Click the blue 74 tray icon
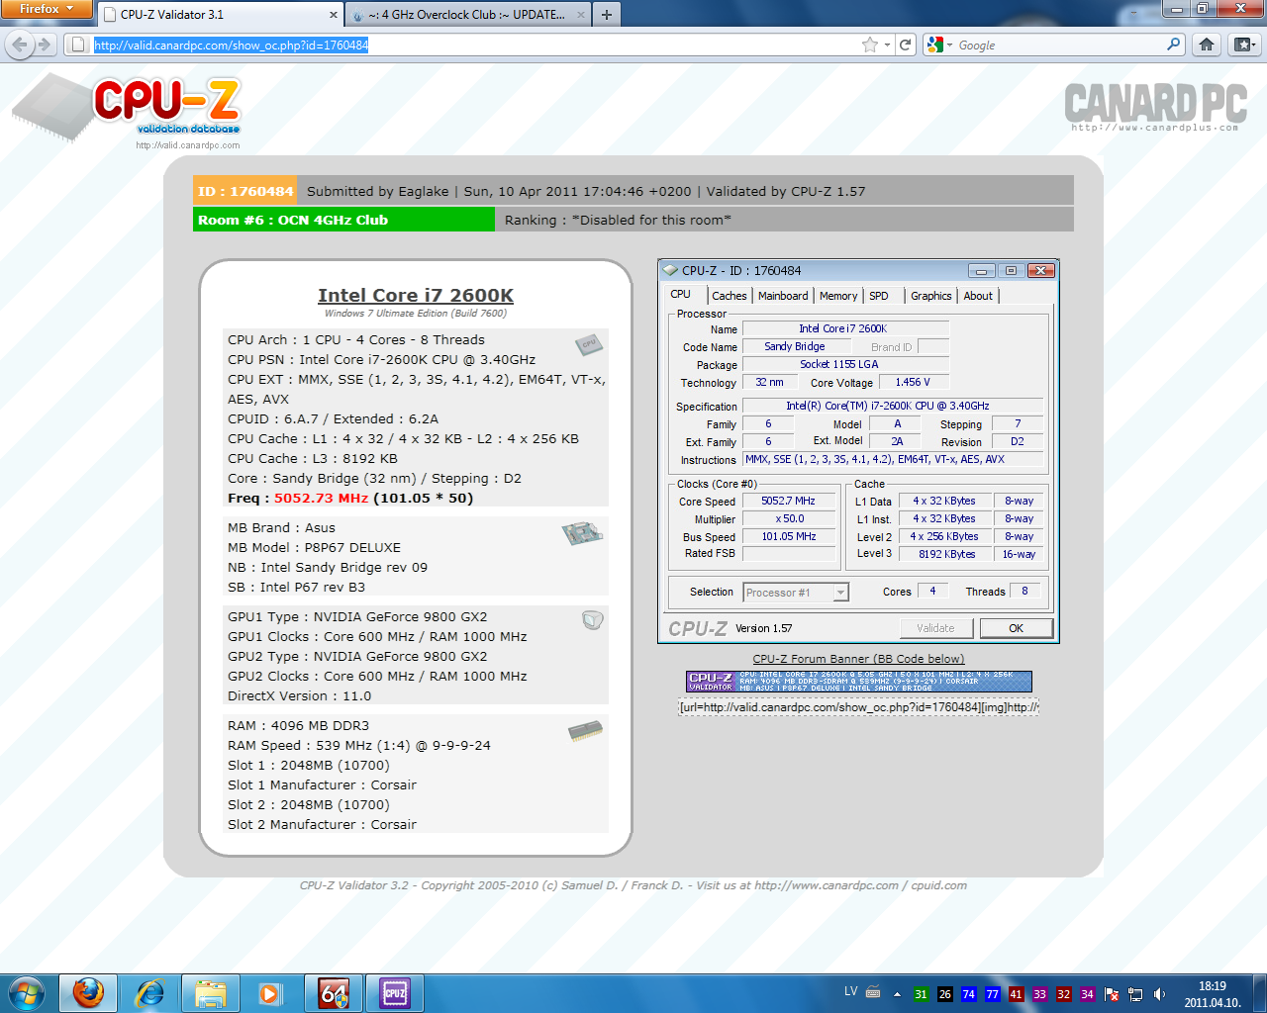This screenshot has width=1267, height=1013. click(969, 994)
